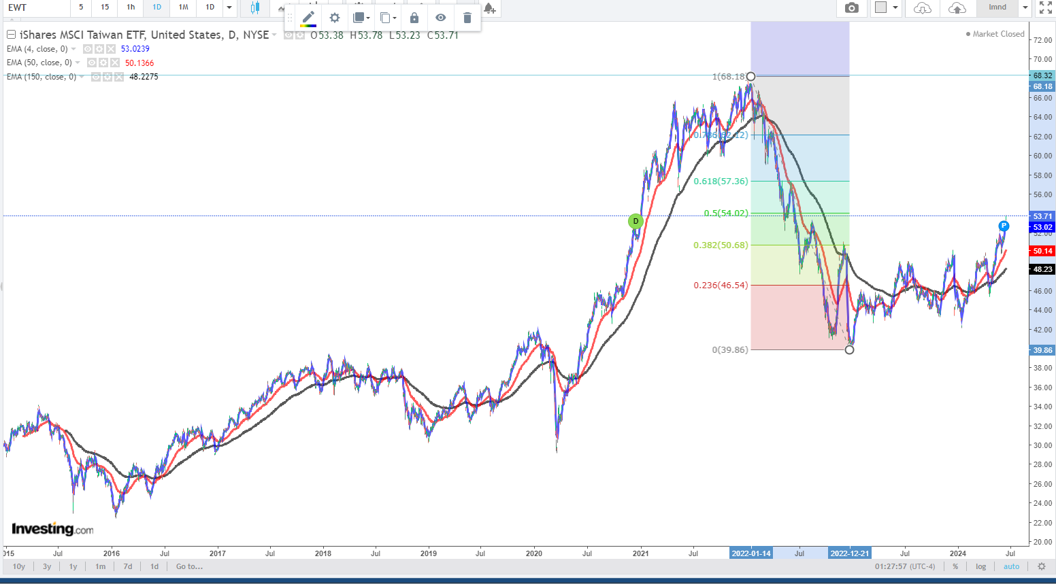Image resolution: width=1056 pixels, height=584 pixels.
Task: Remove EMA 50 indicator
Action: [x=115, y=63]
